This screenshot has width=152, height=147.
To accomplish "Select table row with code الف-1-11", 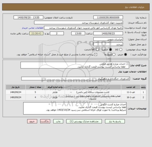I will (x=76, y=92).
